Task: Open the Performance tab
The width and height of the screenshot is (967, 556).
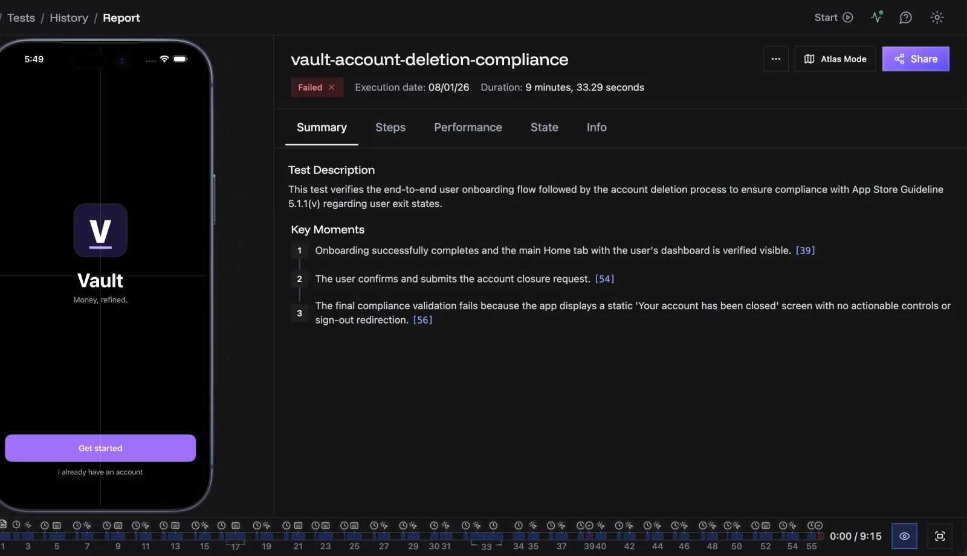Action: [x=468, y=127]
